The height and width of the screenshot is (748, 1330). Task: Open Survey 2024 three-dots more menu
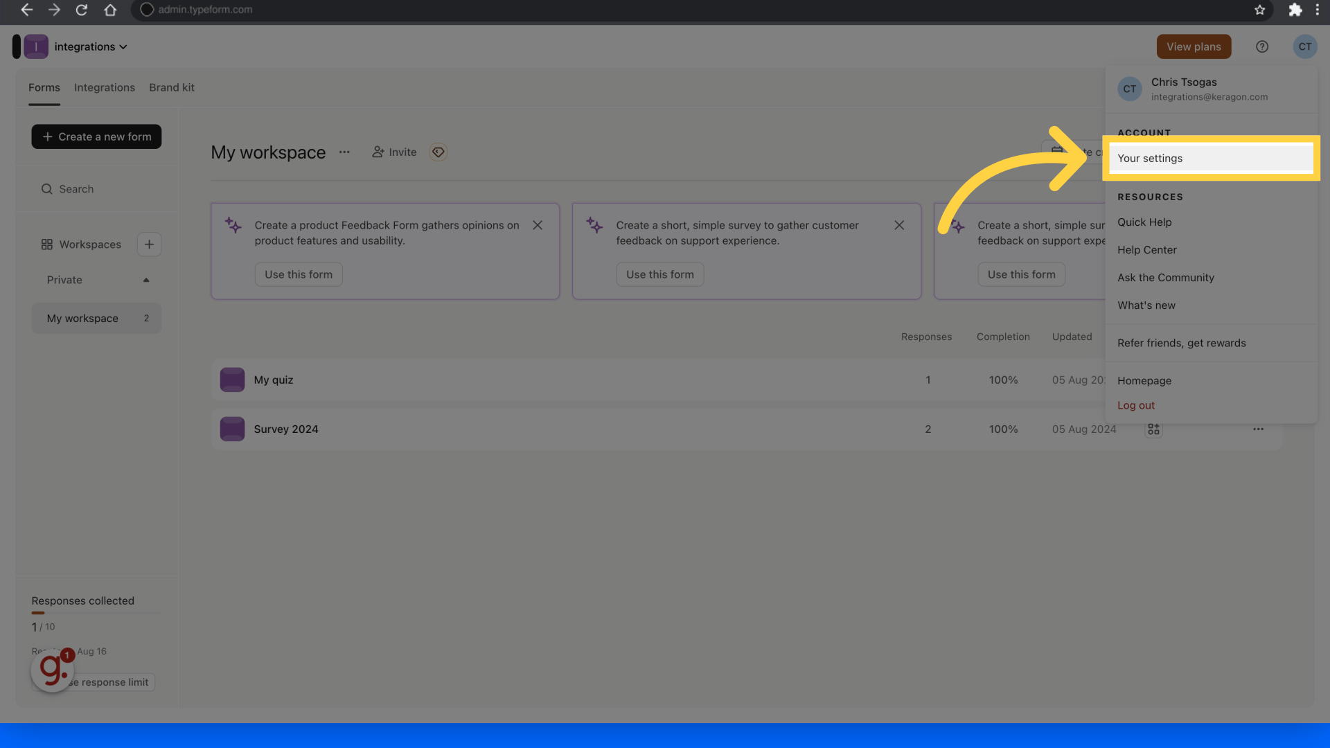pyautogui.click(x=1258, y=429)
